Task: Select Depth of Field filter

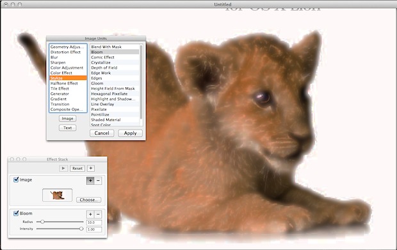Action: coord(115,68)
